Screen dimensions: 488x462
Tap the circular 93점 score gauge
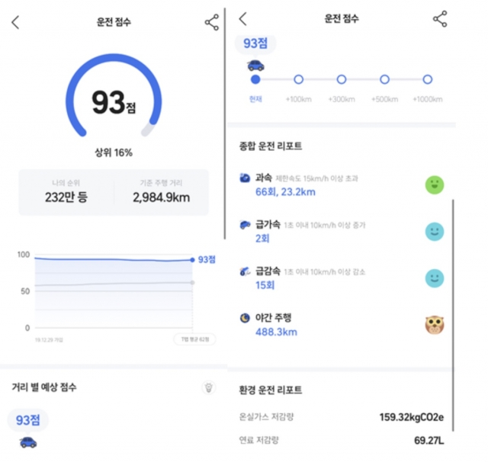pos(114,96)
